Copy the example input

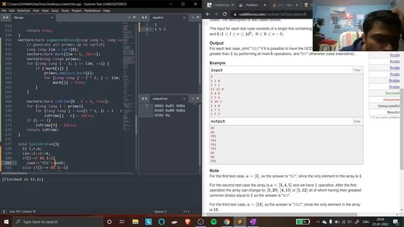(x=357, y=70)
